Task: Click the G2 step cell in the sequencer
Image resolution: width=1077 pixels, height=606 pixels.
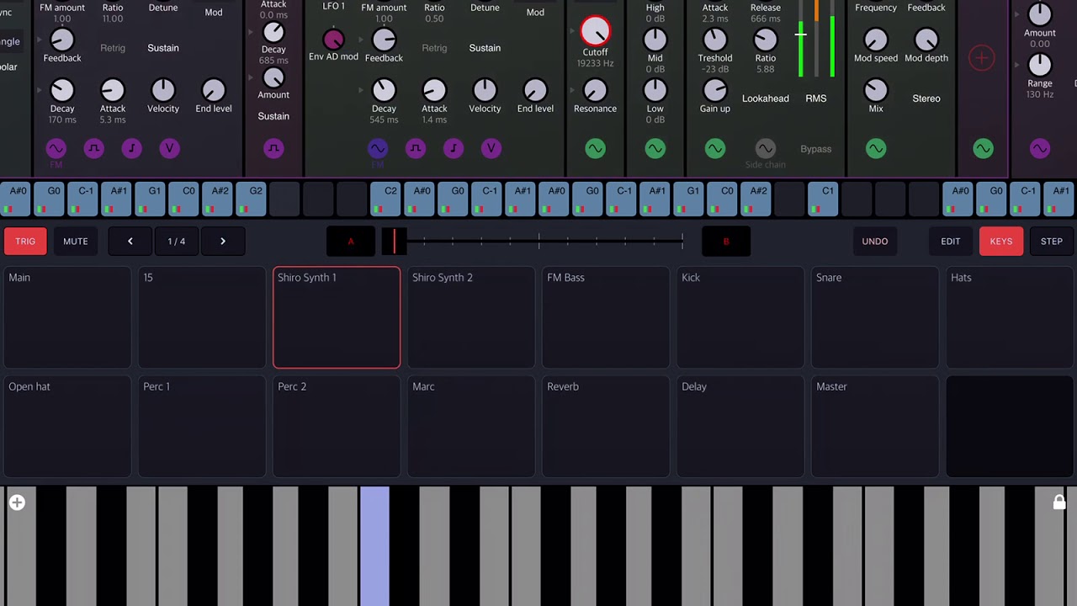Action: [252, 200]
